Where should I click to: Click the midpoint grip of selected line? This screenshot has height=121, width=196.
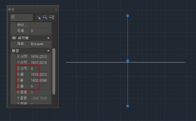coord(128,61)
